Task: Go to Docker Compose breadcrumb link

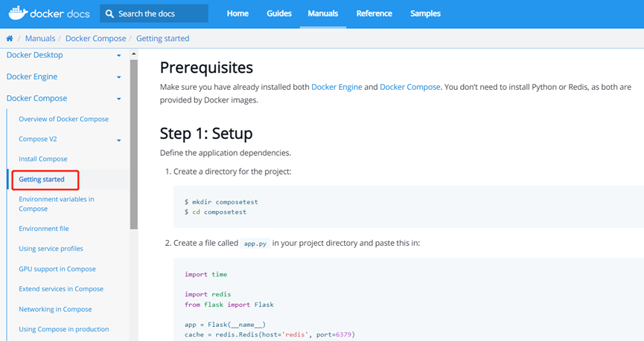Action: coord(96,39)
